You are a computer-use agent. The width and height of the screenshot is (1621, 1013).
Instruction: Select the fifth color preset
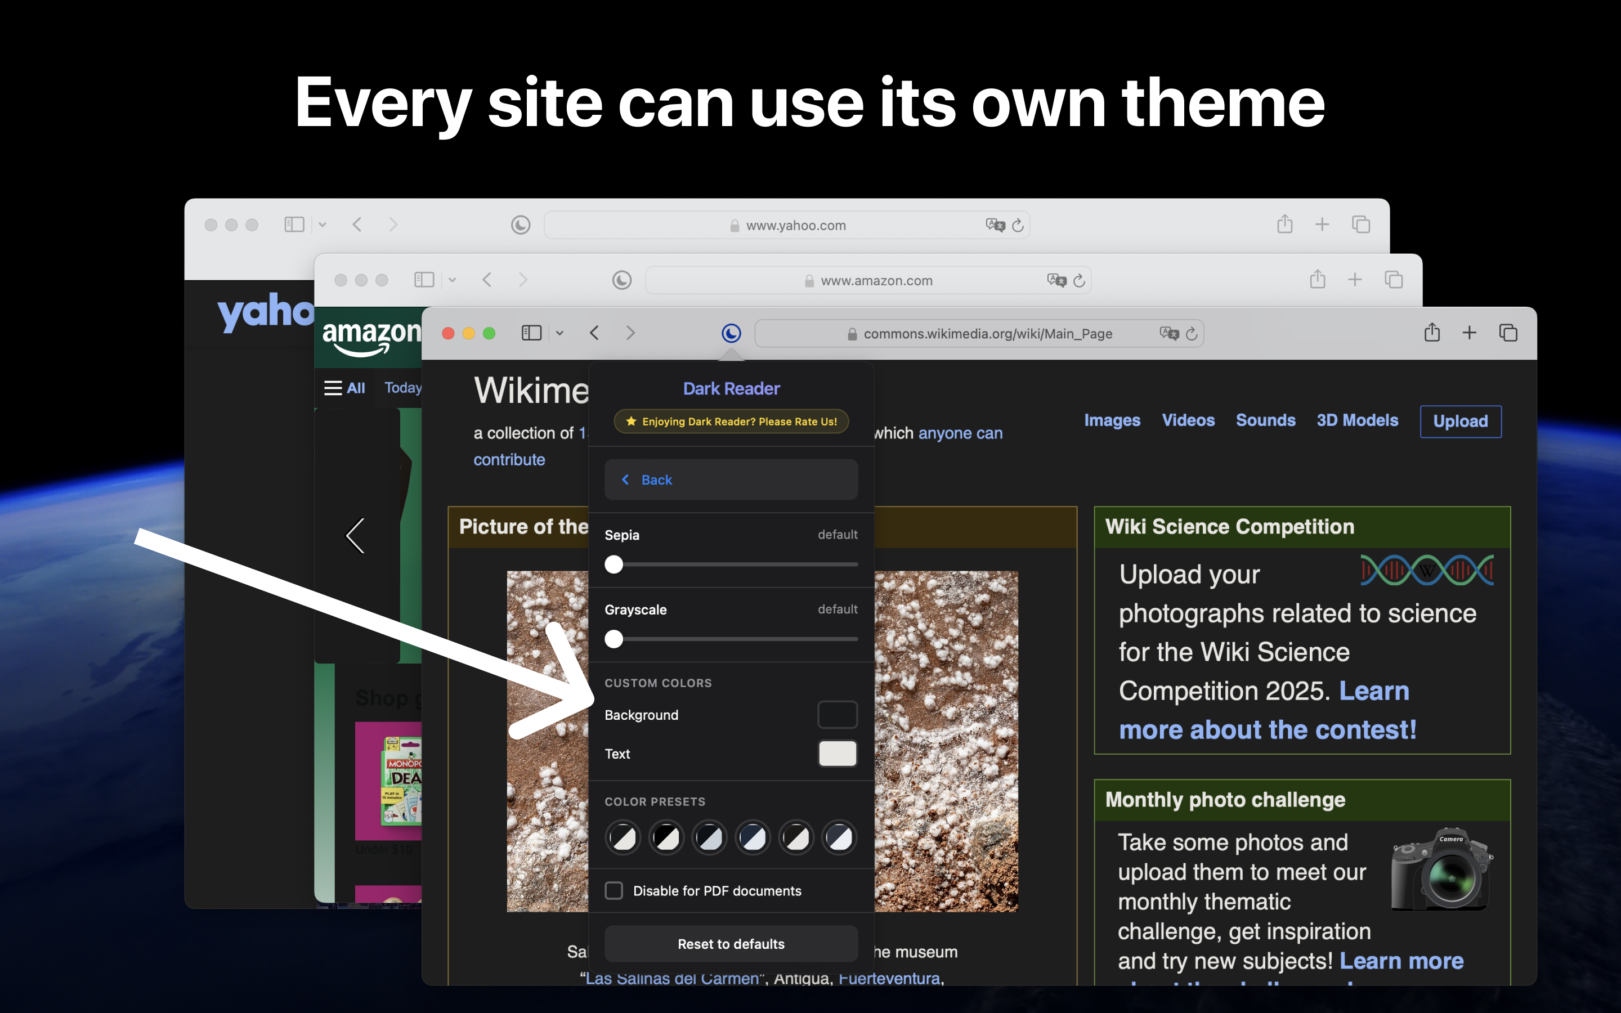pyautogui.click(x=796, y=837)
